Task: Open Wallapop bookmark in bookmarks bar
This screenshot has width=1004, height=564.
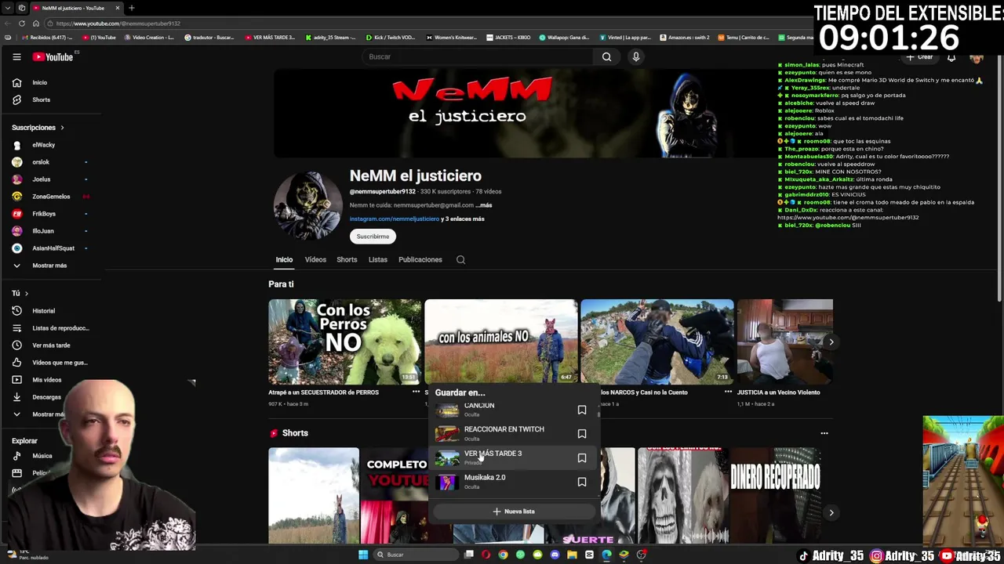Action: coord(564,38)
